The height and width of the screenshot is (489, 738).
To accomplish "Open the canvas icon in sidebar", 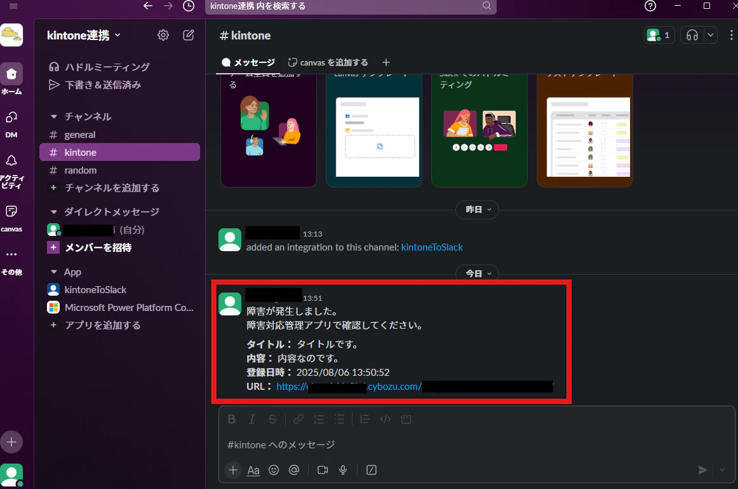I will (11, 211).
